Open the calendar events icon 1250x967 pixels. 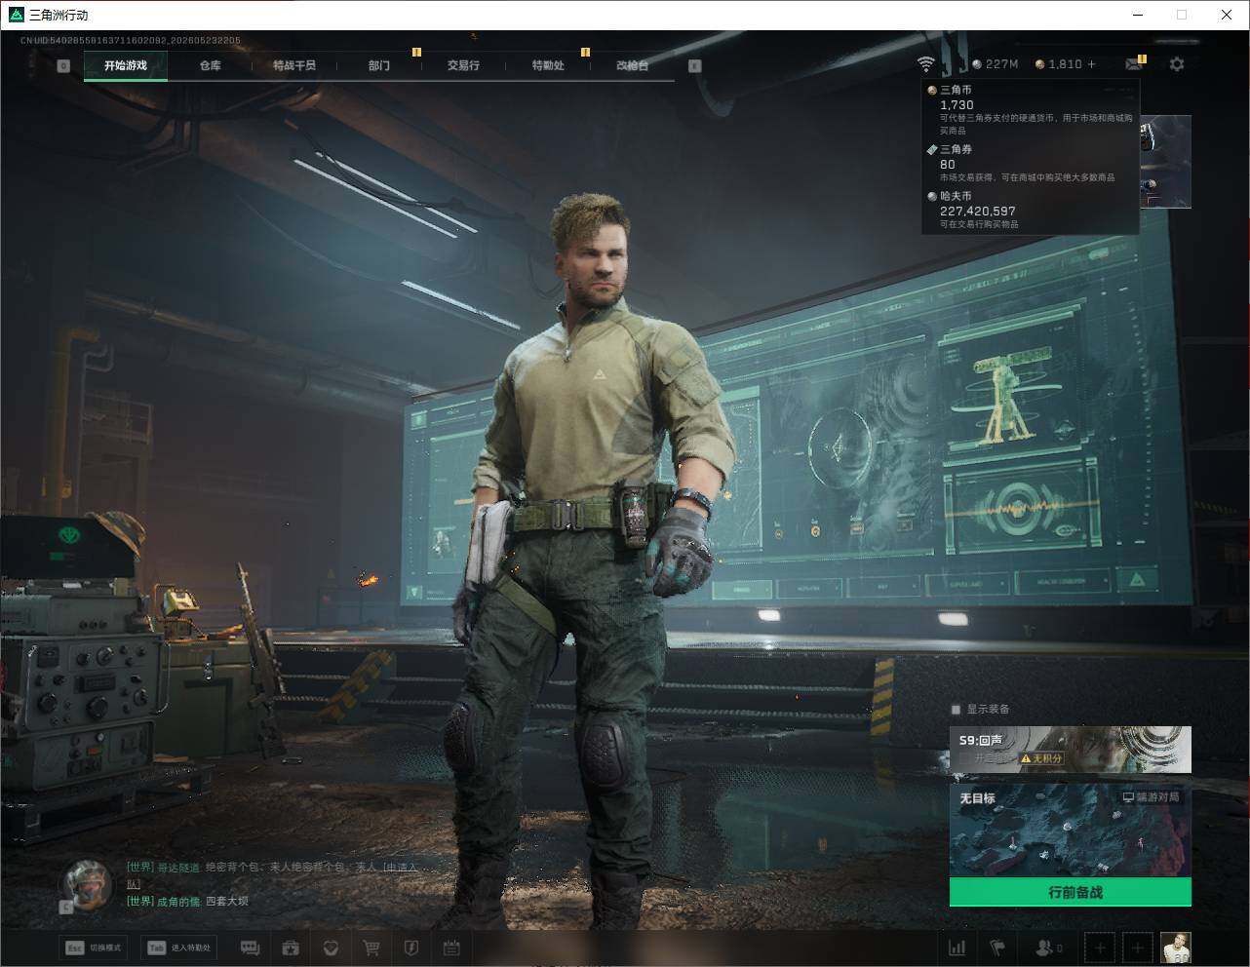tap(451, 948)
